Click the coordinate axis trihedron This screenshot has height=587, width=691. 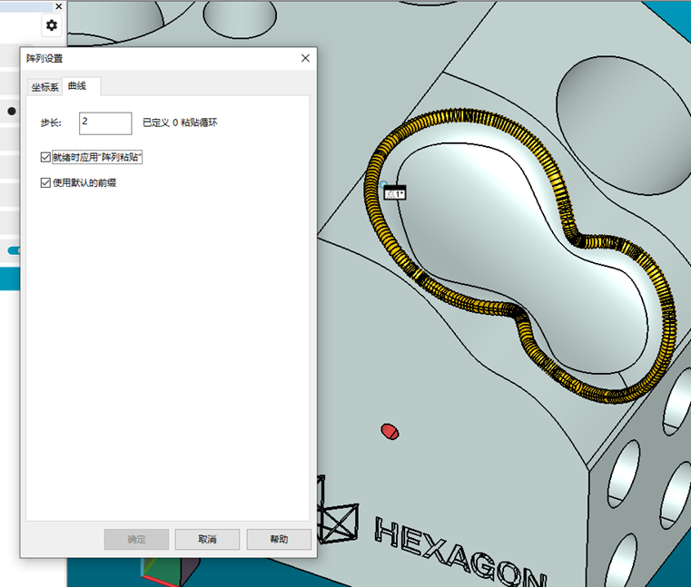point(168,570)
